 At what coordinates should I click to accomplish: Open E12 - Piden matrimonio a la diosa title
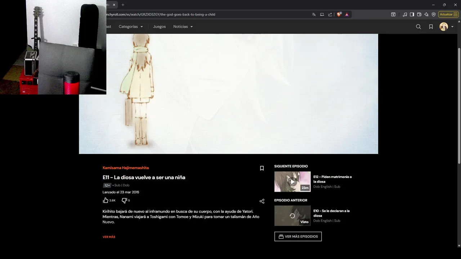332,179
